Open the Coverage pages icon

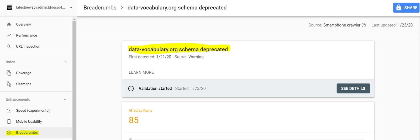tap(9, 73)
